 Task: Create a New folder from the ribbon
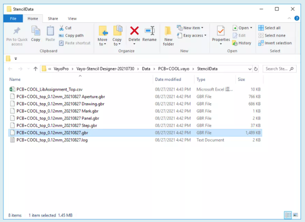(168, 36)
